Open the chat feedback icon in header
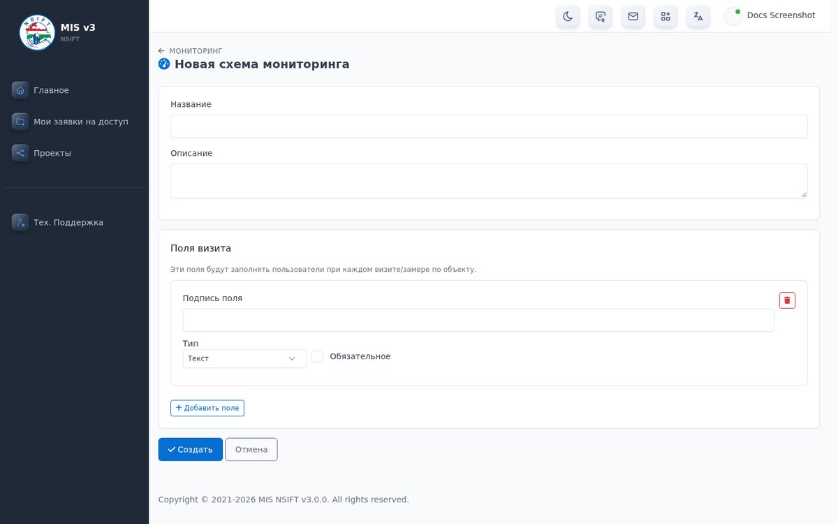Image resolution: width=838 pixels, height=524 pixels. 601,16
